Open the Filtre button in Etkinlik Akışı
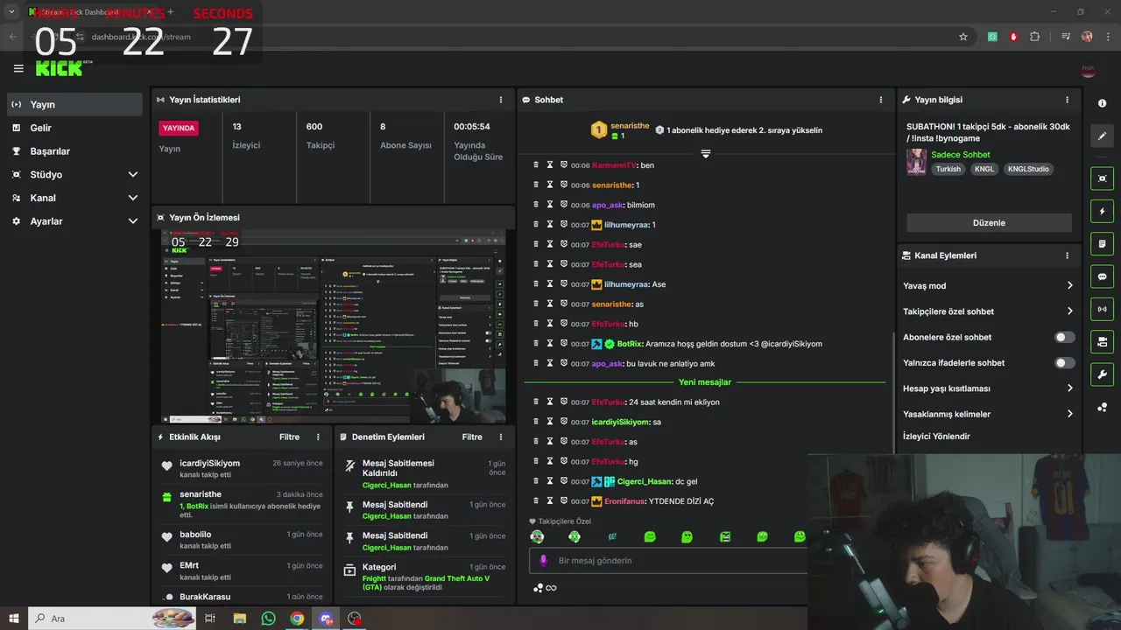The width and height of the screenshot is (1121, 630). [289, 437]
